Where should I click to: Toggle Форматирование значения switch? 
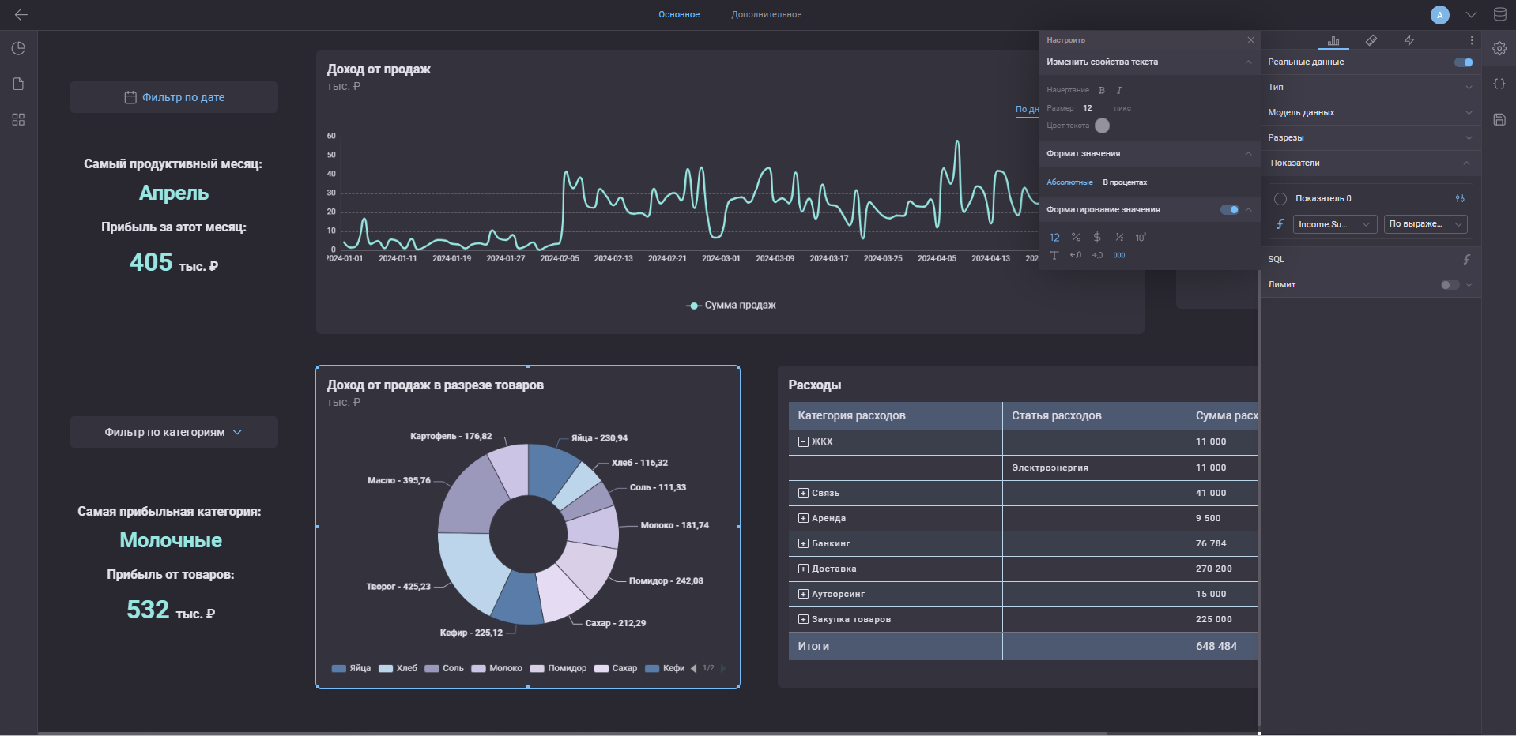(1230, 209)
